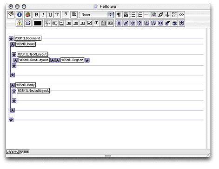Open the Inspector with the blue info icon
Screen dimensions: 219x169
pos(20,15)
